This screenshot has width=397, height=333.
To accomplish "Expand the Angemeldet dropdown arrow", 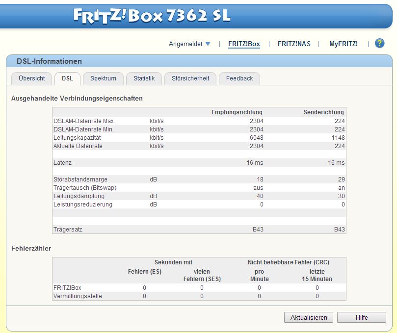I will coord(208,44).
